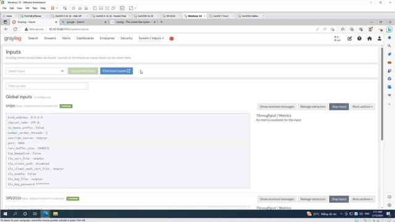This screenshot has height=222, width=395.
Task: Close the Graylog - Inputs browser tab
Action: [x=56, y=22]
